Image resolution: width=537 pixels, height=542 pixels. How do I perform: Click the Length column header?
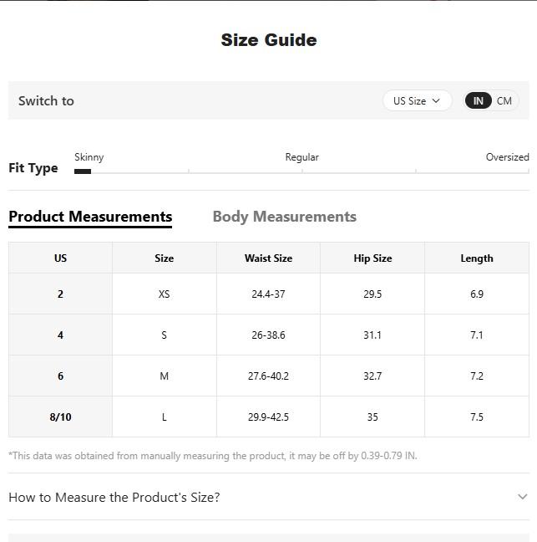coord(476,258)
